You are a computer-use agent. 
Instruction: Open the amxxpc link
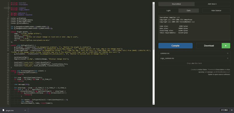click(210, 72)
